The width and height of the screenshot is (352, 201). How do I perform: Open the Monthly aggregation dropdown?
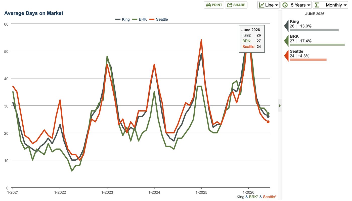(x=330, y=5)
